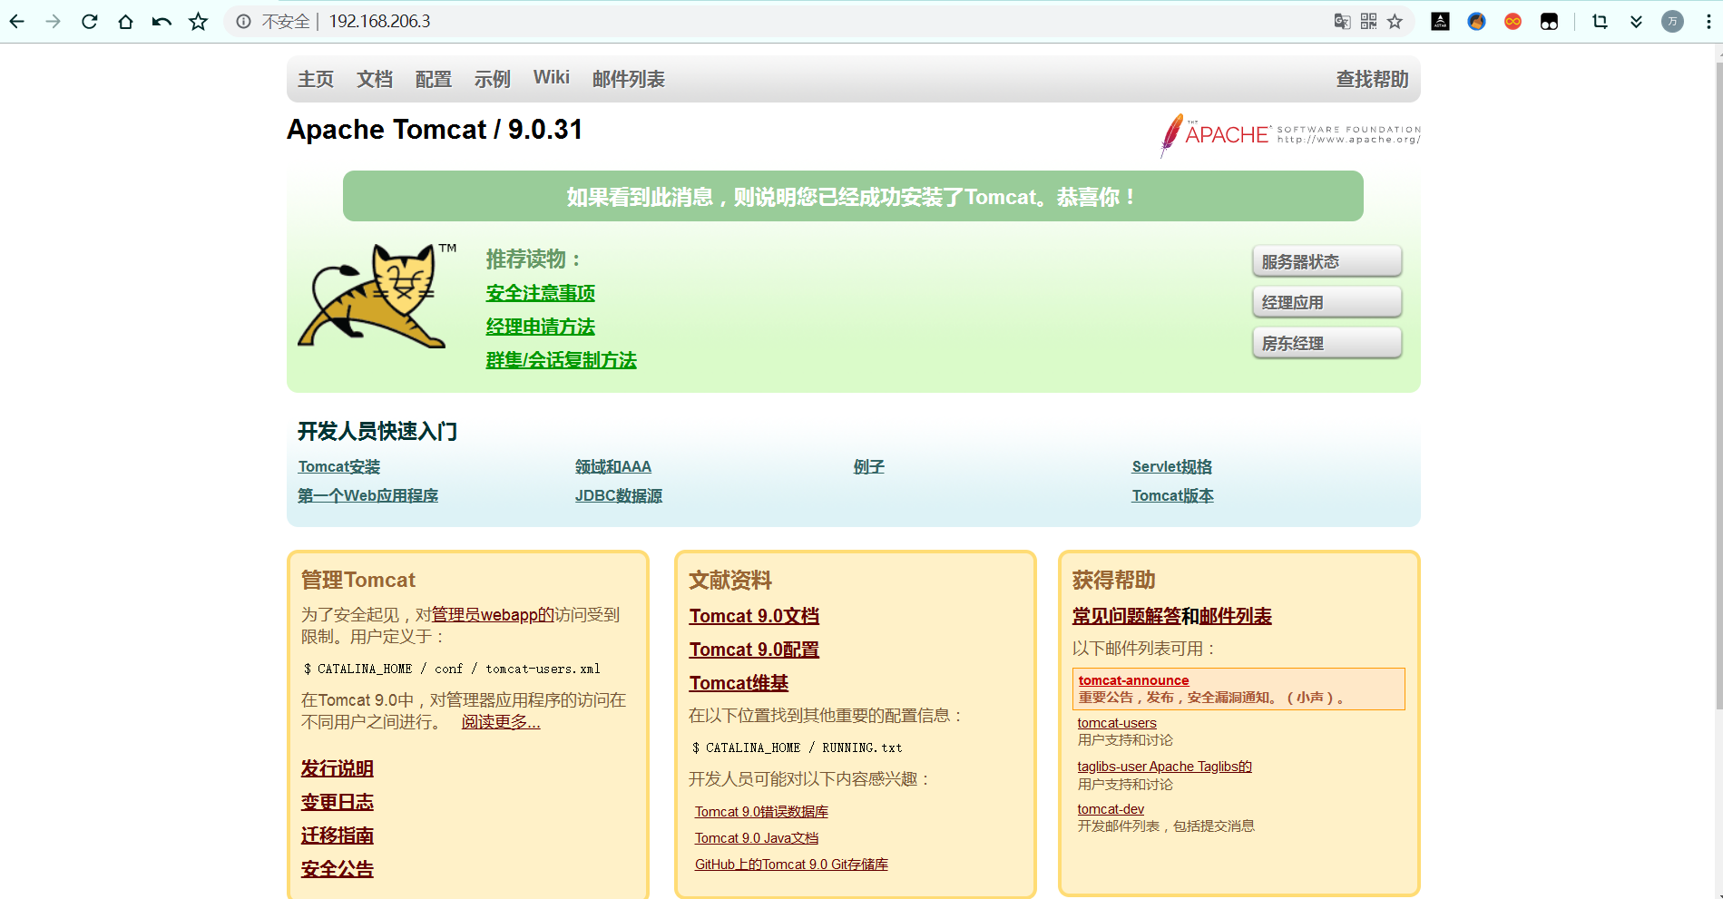Open the 迁移指南 link
The width and height of the screenshot is (1723, 899).
click(x=338, y=835)
